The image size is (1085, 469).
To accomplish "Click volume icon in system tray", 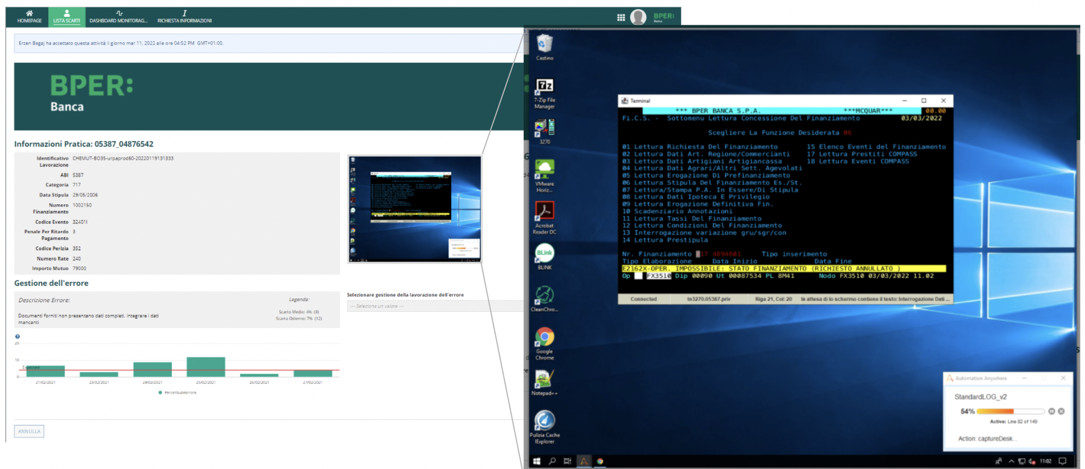I will [1032, 461].
